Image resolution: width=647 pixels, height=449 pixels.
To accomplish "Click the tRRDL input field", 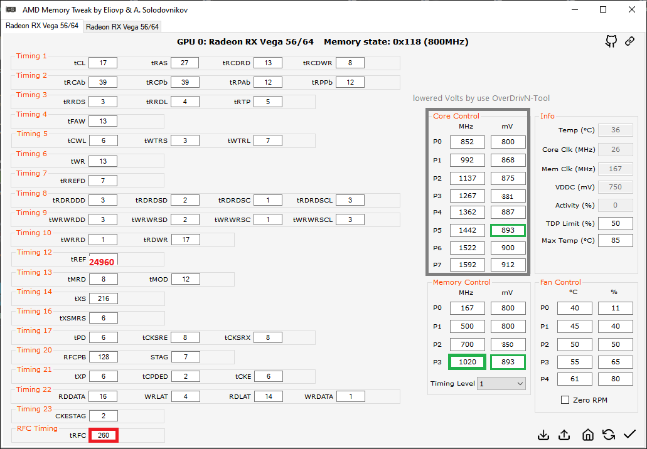I will (185, 102).
